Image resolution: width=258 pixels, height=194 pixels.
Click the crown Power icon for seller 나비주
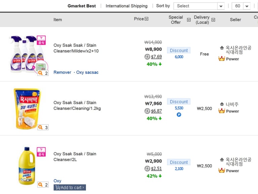click(x=222, y=111)
